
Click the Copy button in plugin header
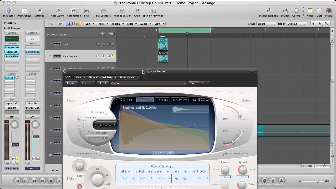194,83
